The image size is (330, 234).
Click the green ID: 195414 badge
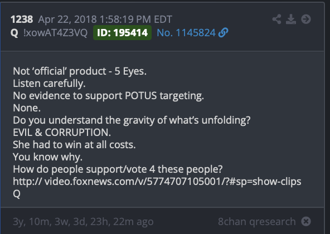coord(122,33)
